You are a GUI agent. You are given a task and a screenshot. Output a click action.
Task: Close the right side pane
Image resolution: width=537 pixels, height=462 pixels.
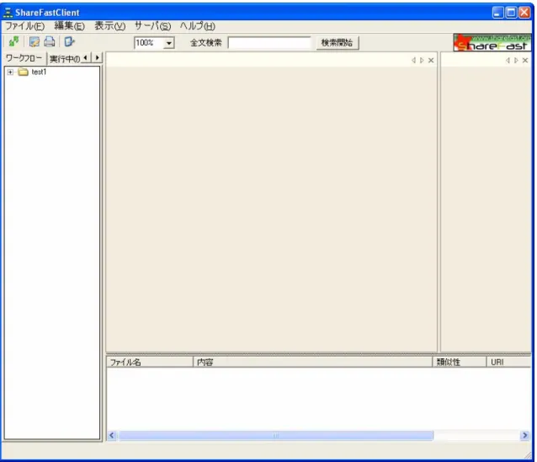[524, 61]
